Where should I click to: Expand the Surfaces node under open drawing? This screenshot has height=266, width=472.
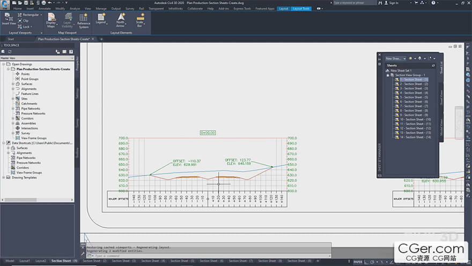click(x=13, y=84)
